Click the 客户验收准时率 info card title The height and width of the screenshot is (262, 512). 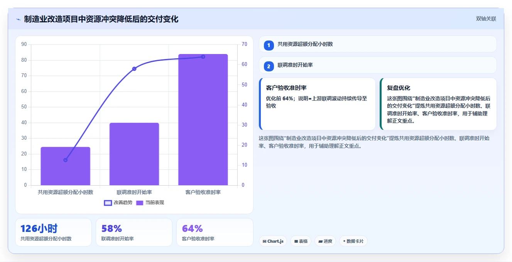[286, 88]
